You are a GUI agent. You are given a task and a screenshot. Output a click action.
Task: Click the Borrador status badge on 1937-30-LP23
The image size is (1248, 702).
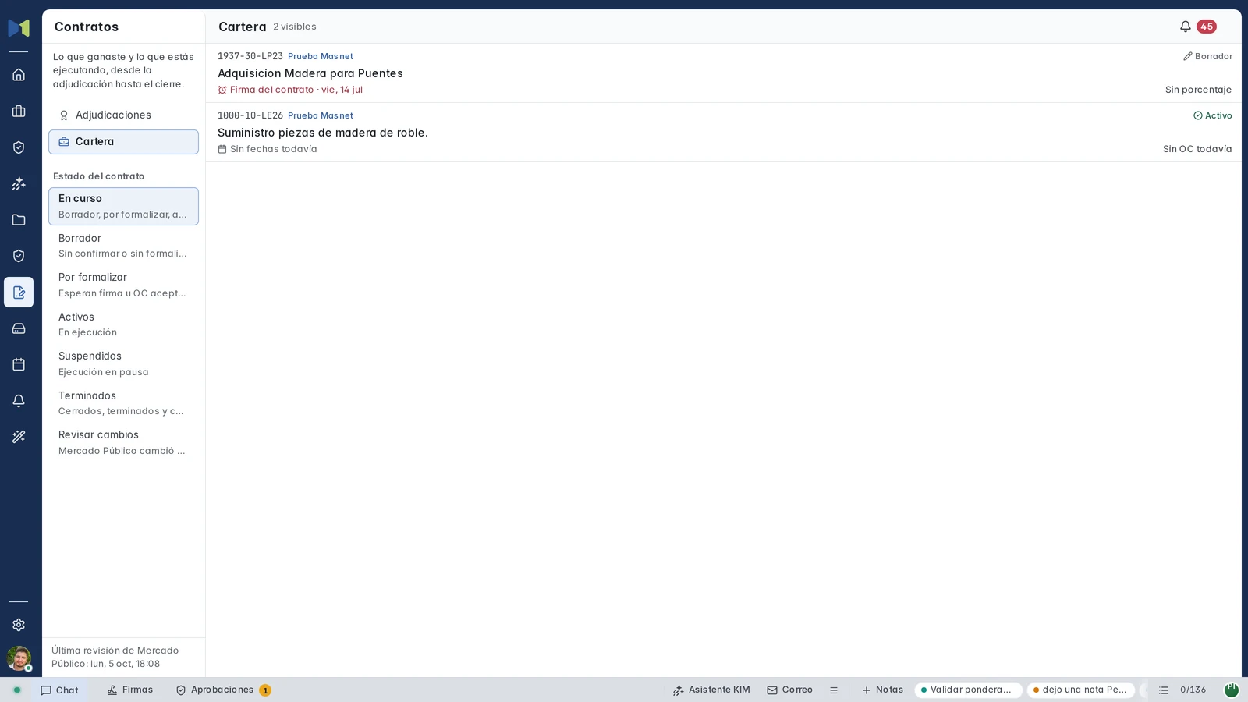click(1207, 56)
